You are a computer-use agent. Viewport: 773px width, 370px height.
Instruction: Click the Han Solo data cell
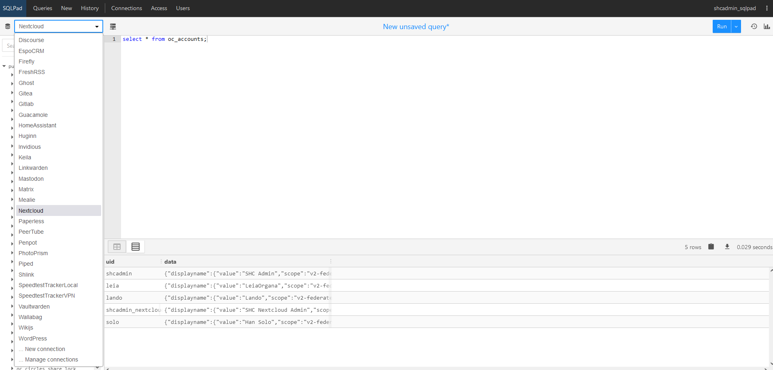[x=247, y=322]
